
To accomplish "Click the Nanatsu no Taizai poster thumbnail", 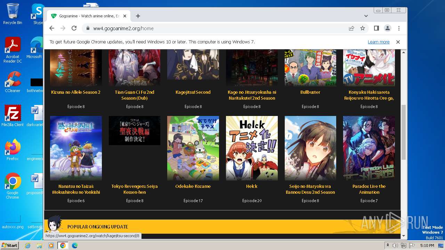I will tap(76, 148).
